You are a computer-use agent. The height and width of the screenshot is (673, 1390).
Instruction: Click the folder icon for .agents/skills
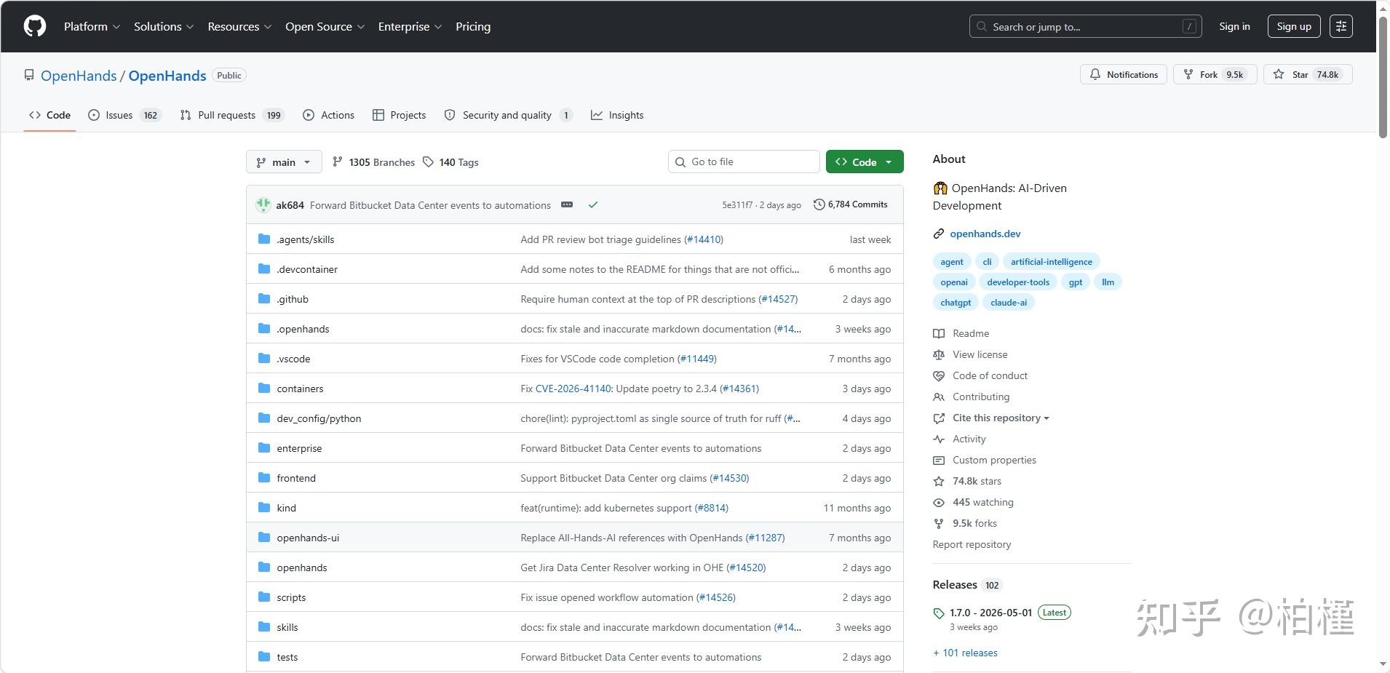(264, 239)
